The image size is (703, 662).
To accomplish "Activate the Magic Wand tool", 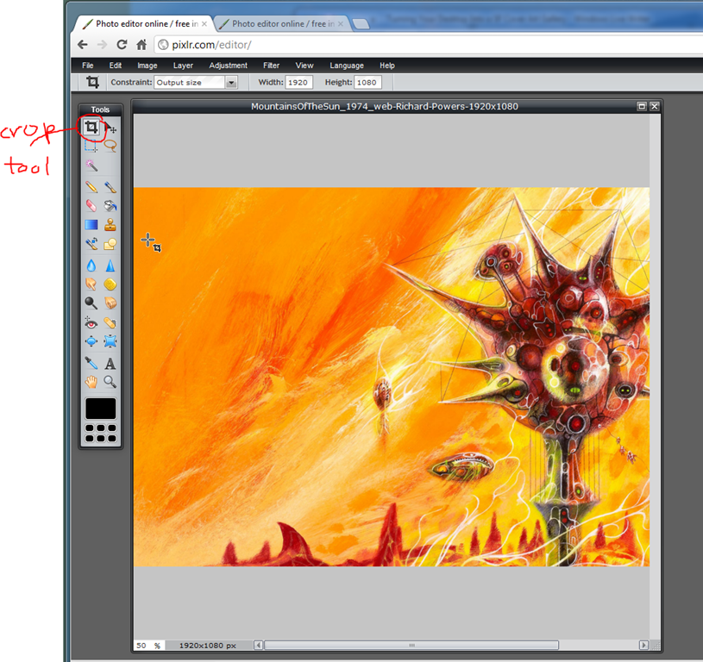I will click(x=91, y=165).
